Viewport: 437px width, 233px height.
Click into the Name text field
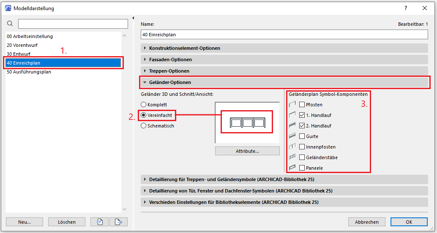pyautogui.click(x=284, y=35)
